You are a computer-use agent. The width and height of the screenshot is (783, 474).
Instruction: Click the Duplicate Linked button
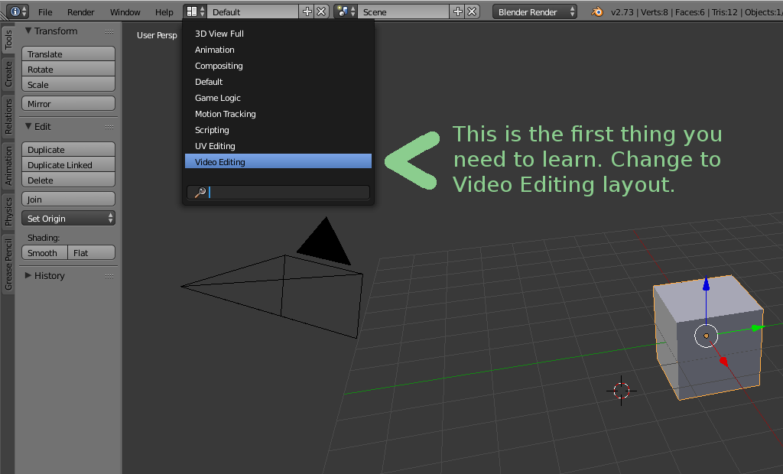click(68, 165)
